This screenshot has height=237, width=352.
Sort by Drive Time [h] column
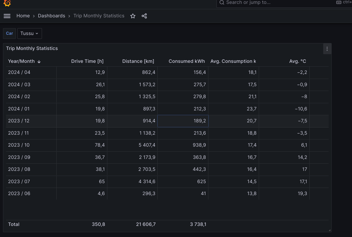click(x=87, y=61)
